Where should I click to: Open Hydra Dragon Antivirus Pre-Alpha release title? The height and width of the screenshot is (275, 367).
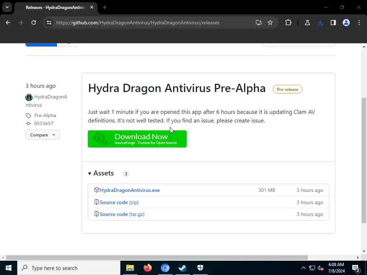point(177,88)
